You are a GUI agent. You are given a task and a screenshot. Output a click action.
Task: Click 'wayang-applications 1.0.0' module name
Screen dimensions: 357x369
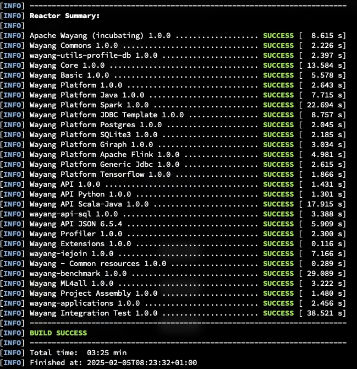(x=85, y=303)
